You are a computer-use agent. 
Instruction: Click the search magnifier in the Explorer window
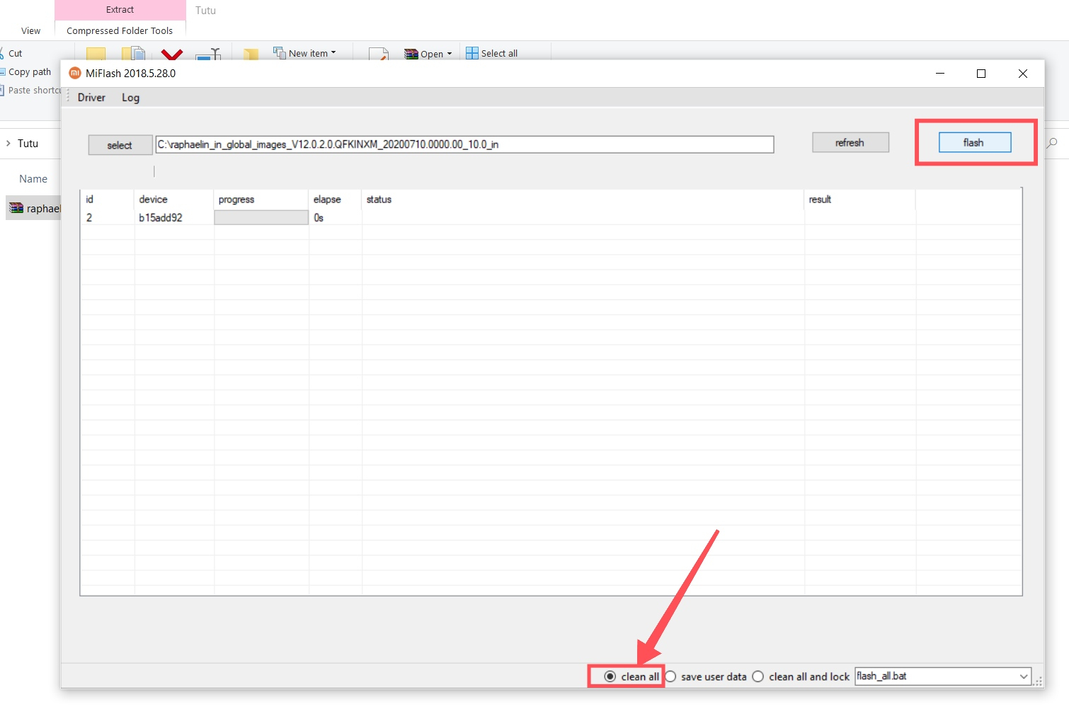click(x=1052, y=143)
